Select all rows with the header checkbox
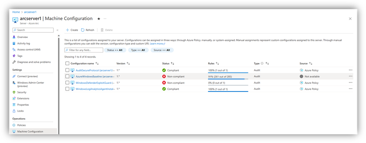This screenshot has height=143, width=366. click(x=67, y=63)
